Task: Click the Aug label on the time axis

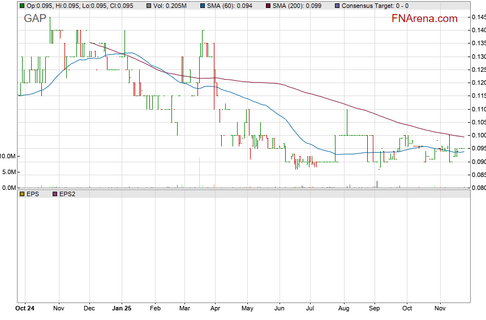Action: [343, 309]
